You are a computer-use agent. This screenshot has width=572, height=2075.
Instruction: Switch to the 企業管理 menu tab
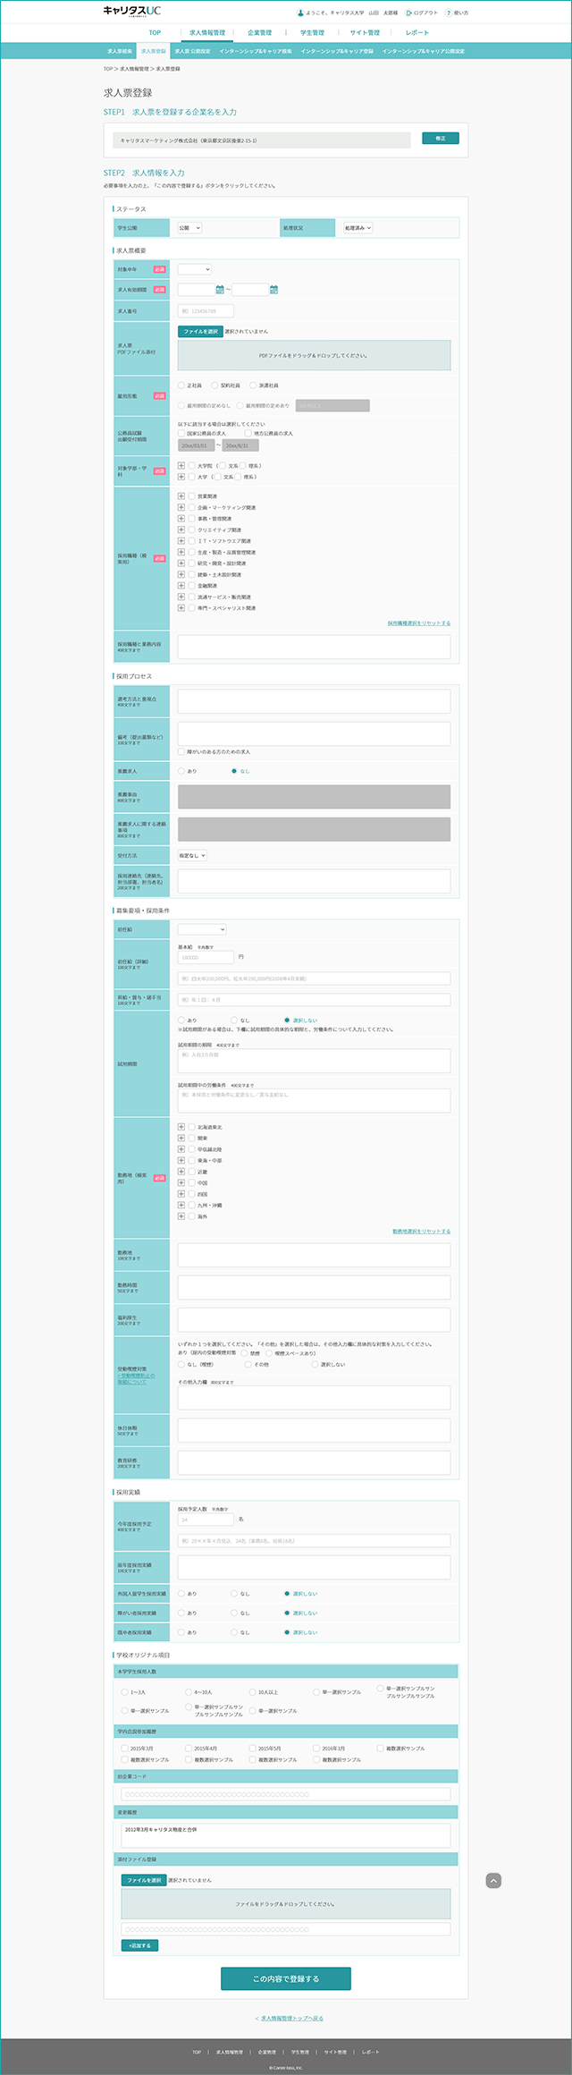coord(260,32)
